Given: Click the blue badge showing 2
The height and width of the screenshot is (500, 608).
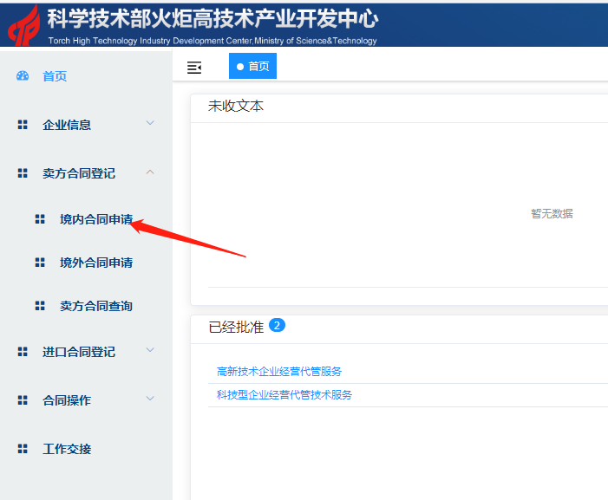Looking at the screenshot, I should coord(277,325).
